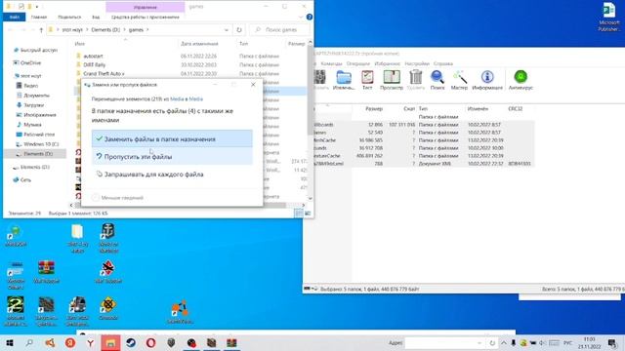Open Explorer View (Вид) ribbon tab
The width and height of the screenshot is (625, 351).
(96, 18)
